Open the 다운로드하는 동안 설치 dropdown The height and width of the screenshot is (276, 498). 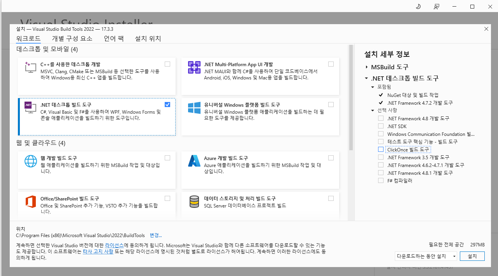[x=426, y=256]
